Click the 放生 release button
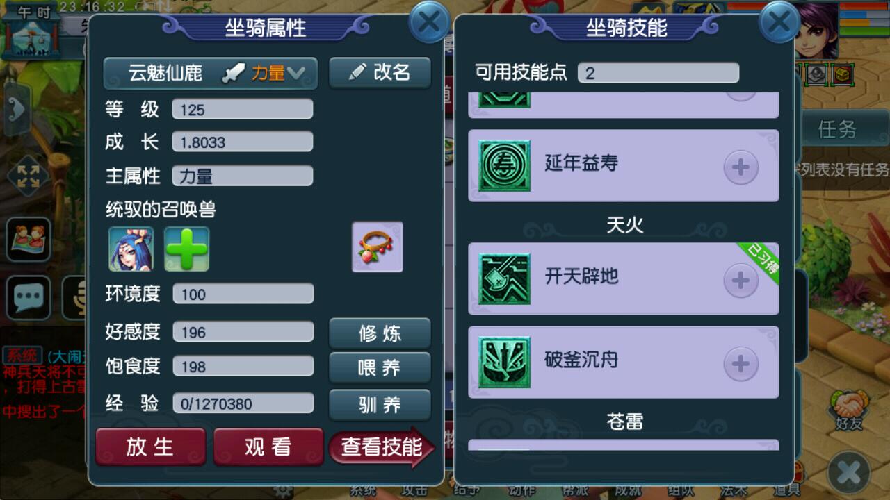This screenshot has width=890, height=500. 150,447
